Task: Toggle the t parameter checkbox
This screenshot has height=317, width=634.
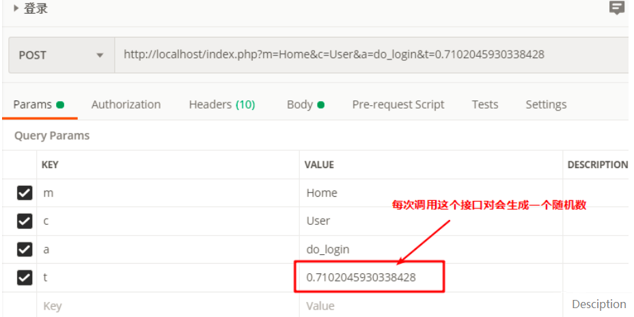Action: 25,277
